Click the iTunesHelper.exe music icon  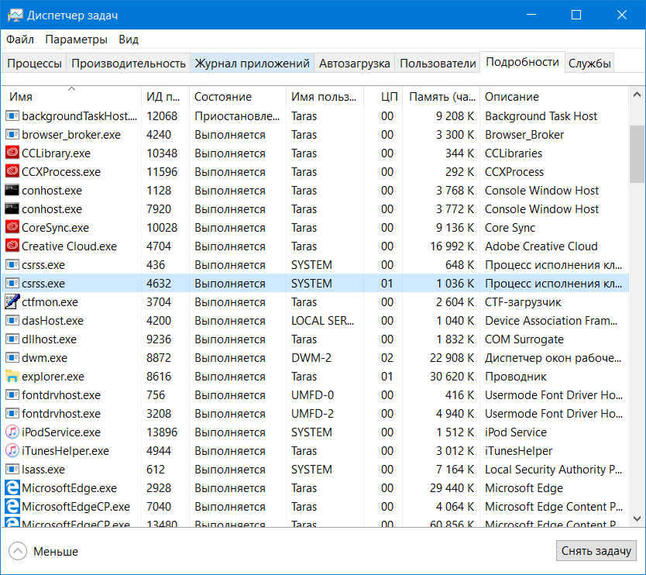pyautogui.click(x=12, y=450)
